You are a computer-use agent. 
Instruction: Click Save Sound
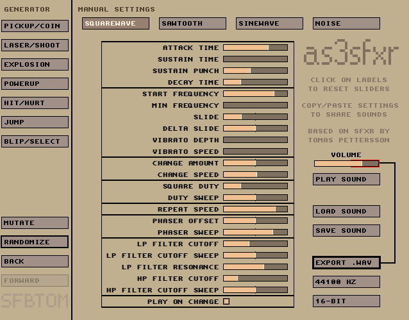tap(346, 231)
